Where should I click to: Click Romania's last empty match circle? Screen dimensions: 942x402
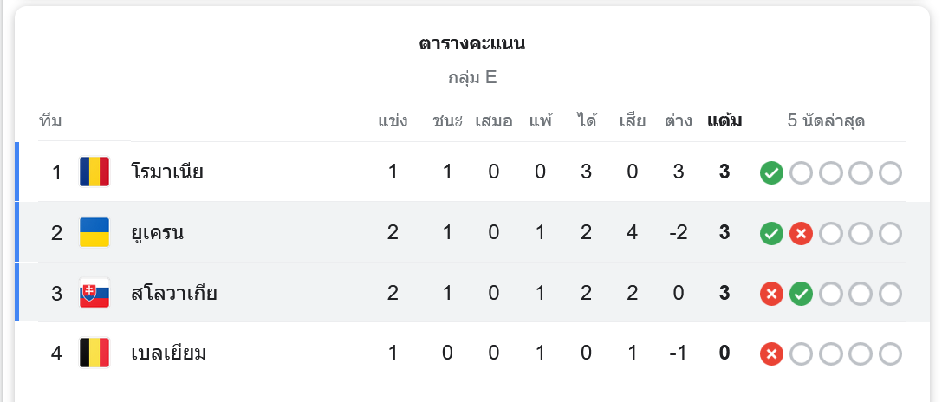pyautogui.click(x=890, y=173)
